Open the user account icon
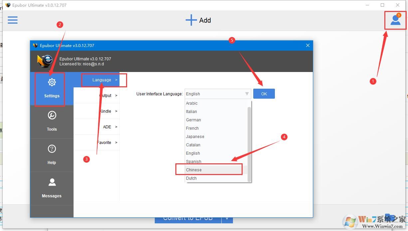408x231 pixels. tap(395, 20)
